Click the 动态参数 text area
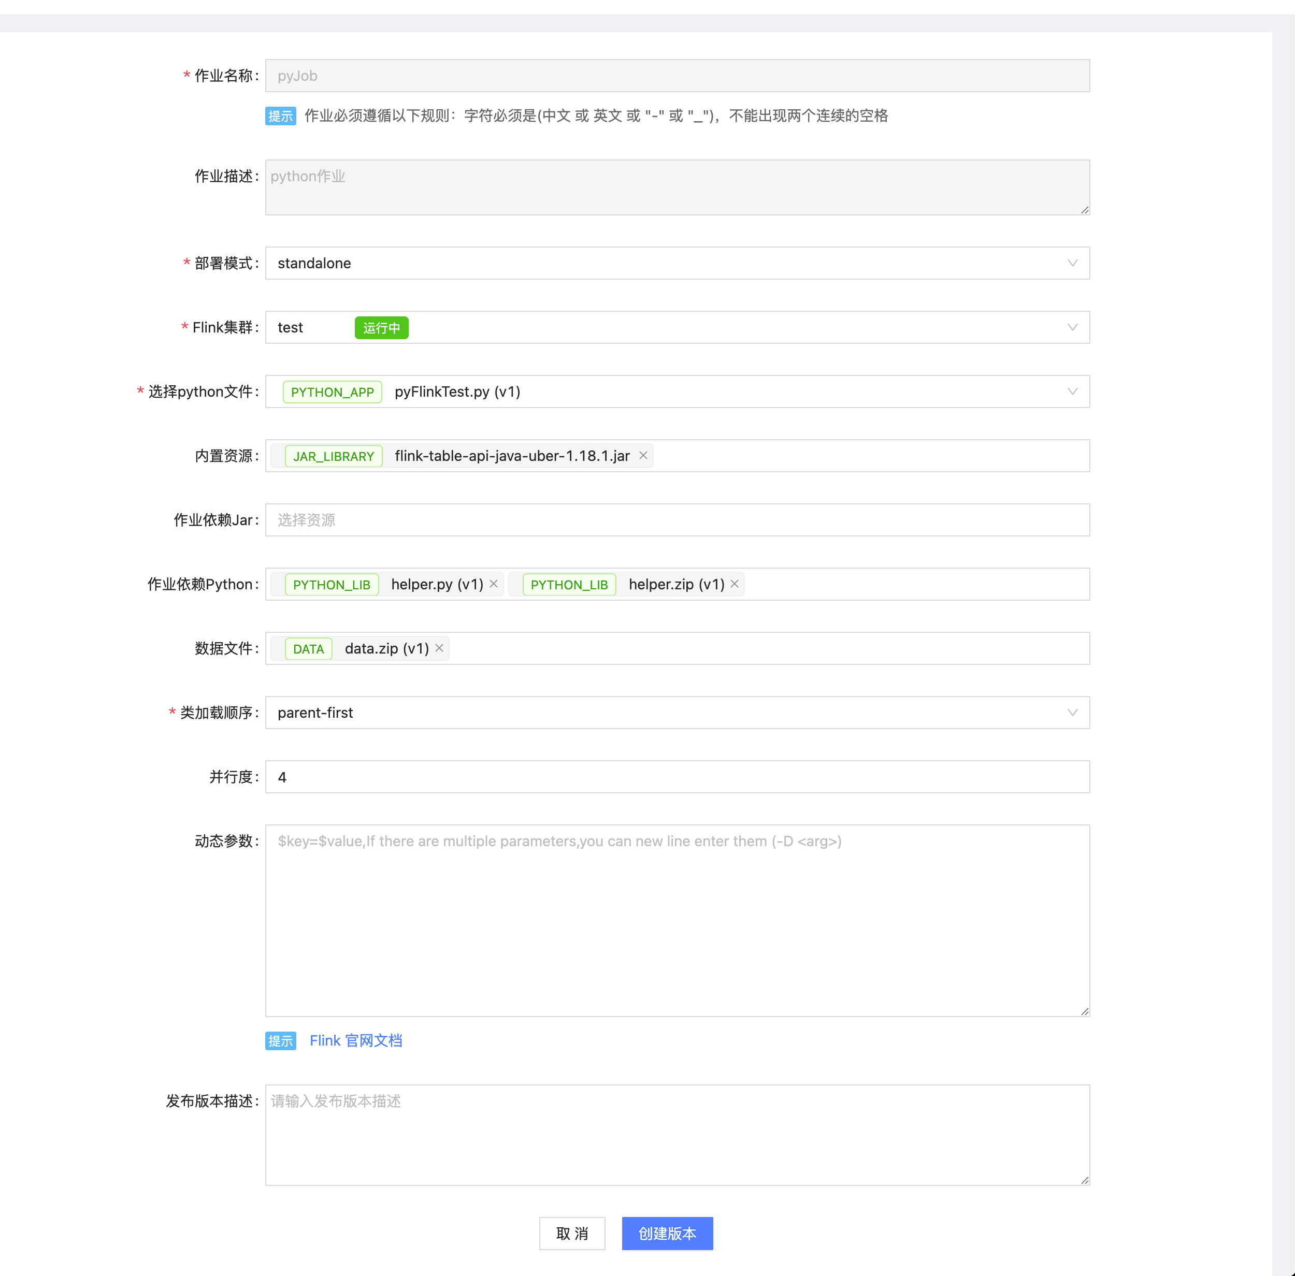The image size is (1295, 1276). click(677, 920)
